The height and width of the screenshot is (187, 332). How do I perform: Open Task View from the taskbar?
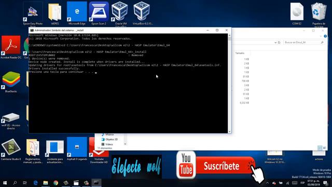click(25, 183)
